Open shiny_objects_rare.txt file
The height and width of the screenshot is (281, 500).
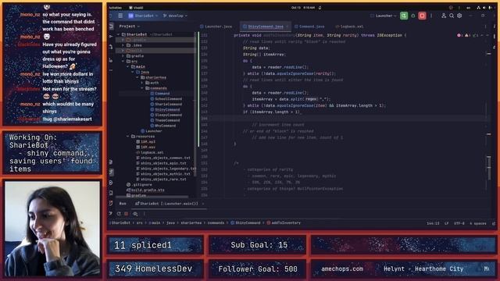(161, 180)
